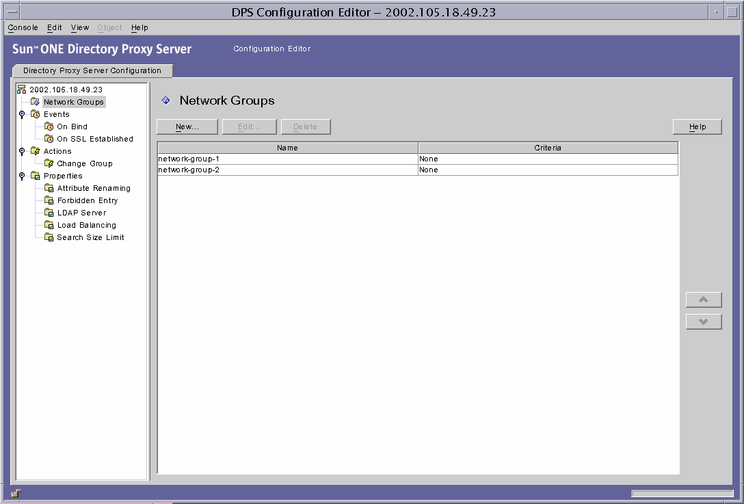Collapse the Events tree branch

[x=22, y=114]
